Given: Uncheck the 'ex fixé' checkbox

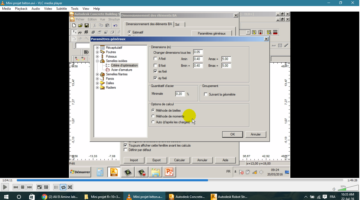Looking at the screenshot, I should (155, 71).
